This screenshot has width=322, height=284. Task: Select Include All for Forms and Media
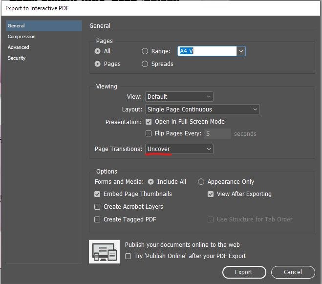(150, 182)
